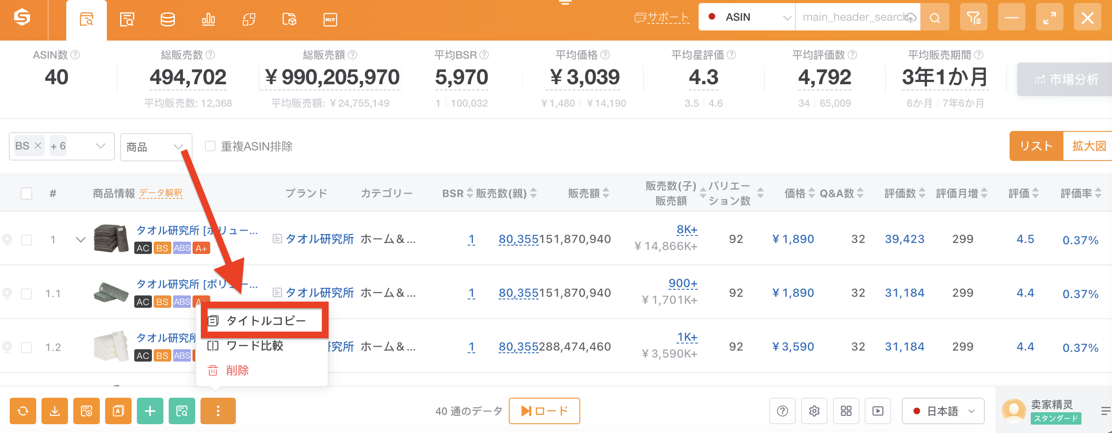Click the green plus add button
The width and height of the screenshot is (1112, 433).
tap(150, 411)
